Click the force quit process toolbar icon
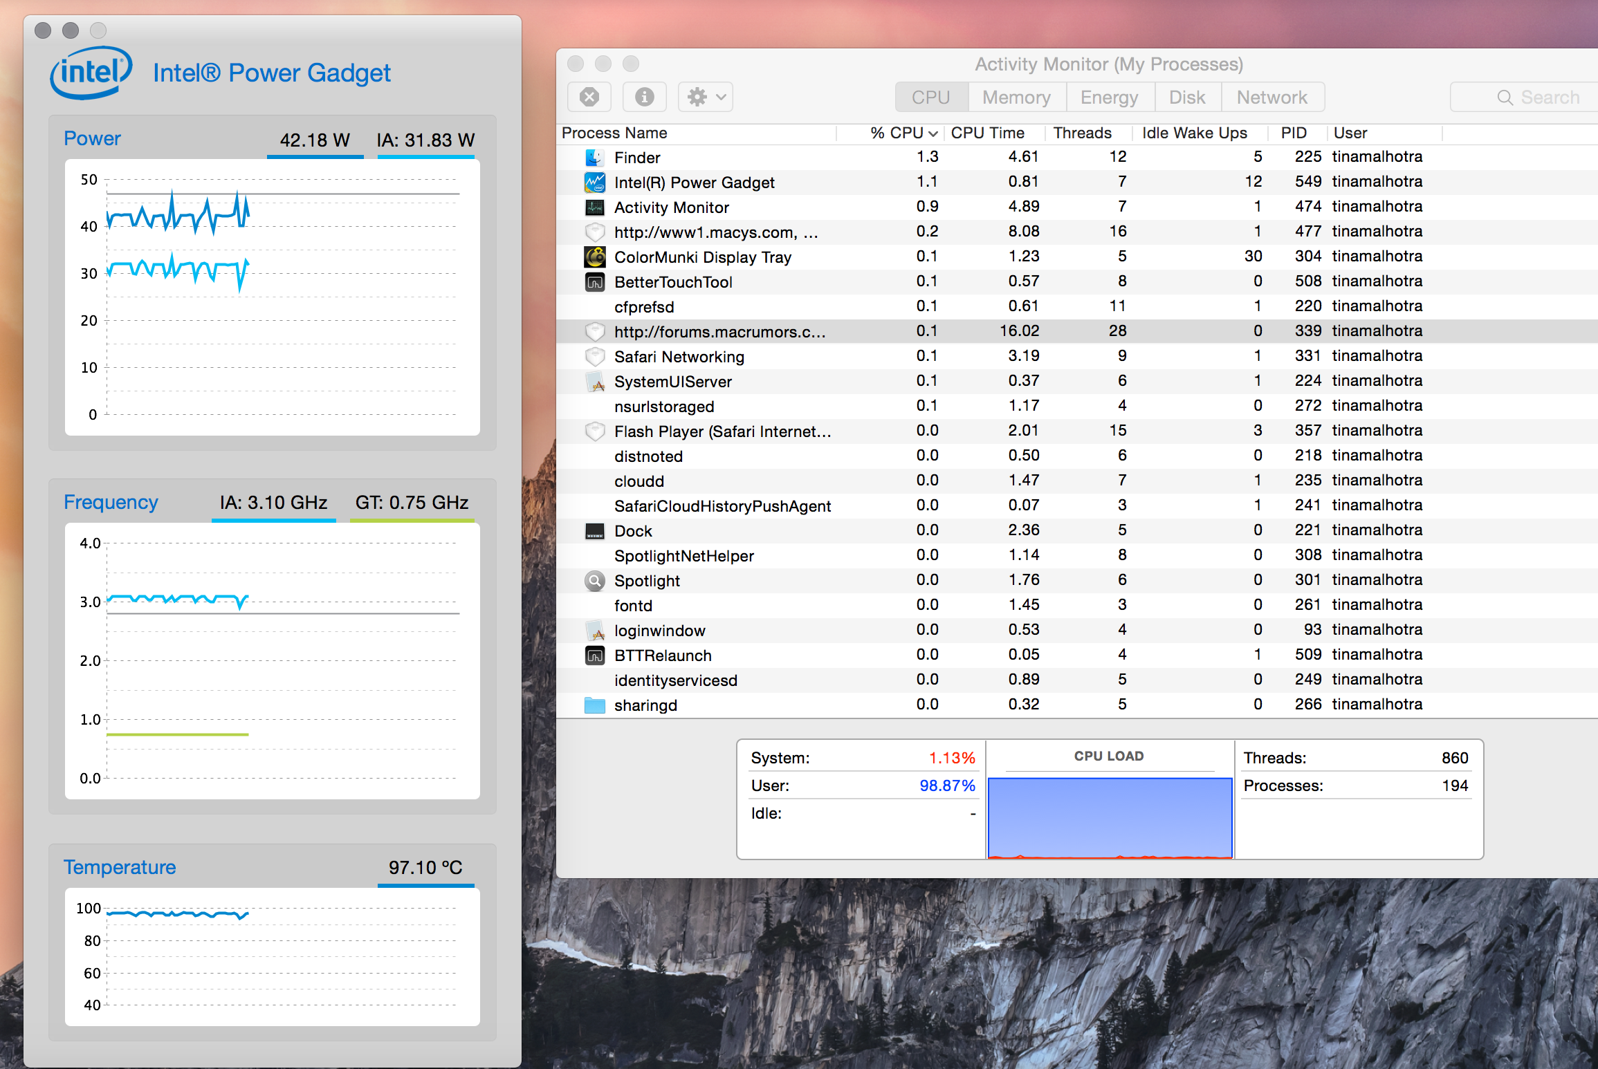The height and width of the screenshot is (1069, 1598). 589,97
